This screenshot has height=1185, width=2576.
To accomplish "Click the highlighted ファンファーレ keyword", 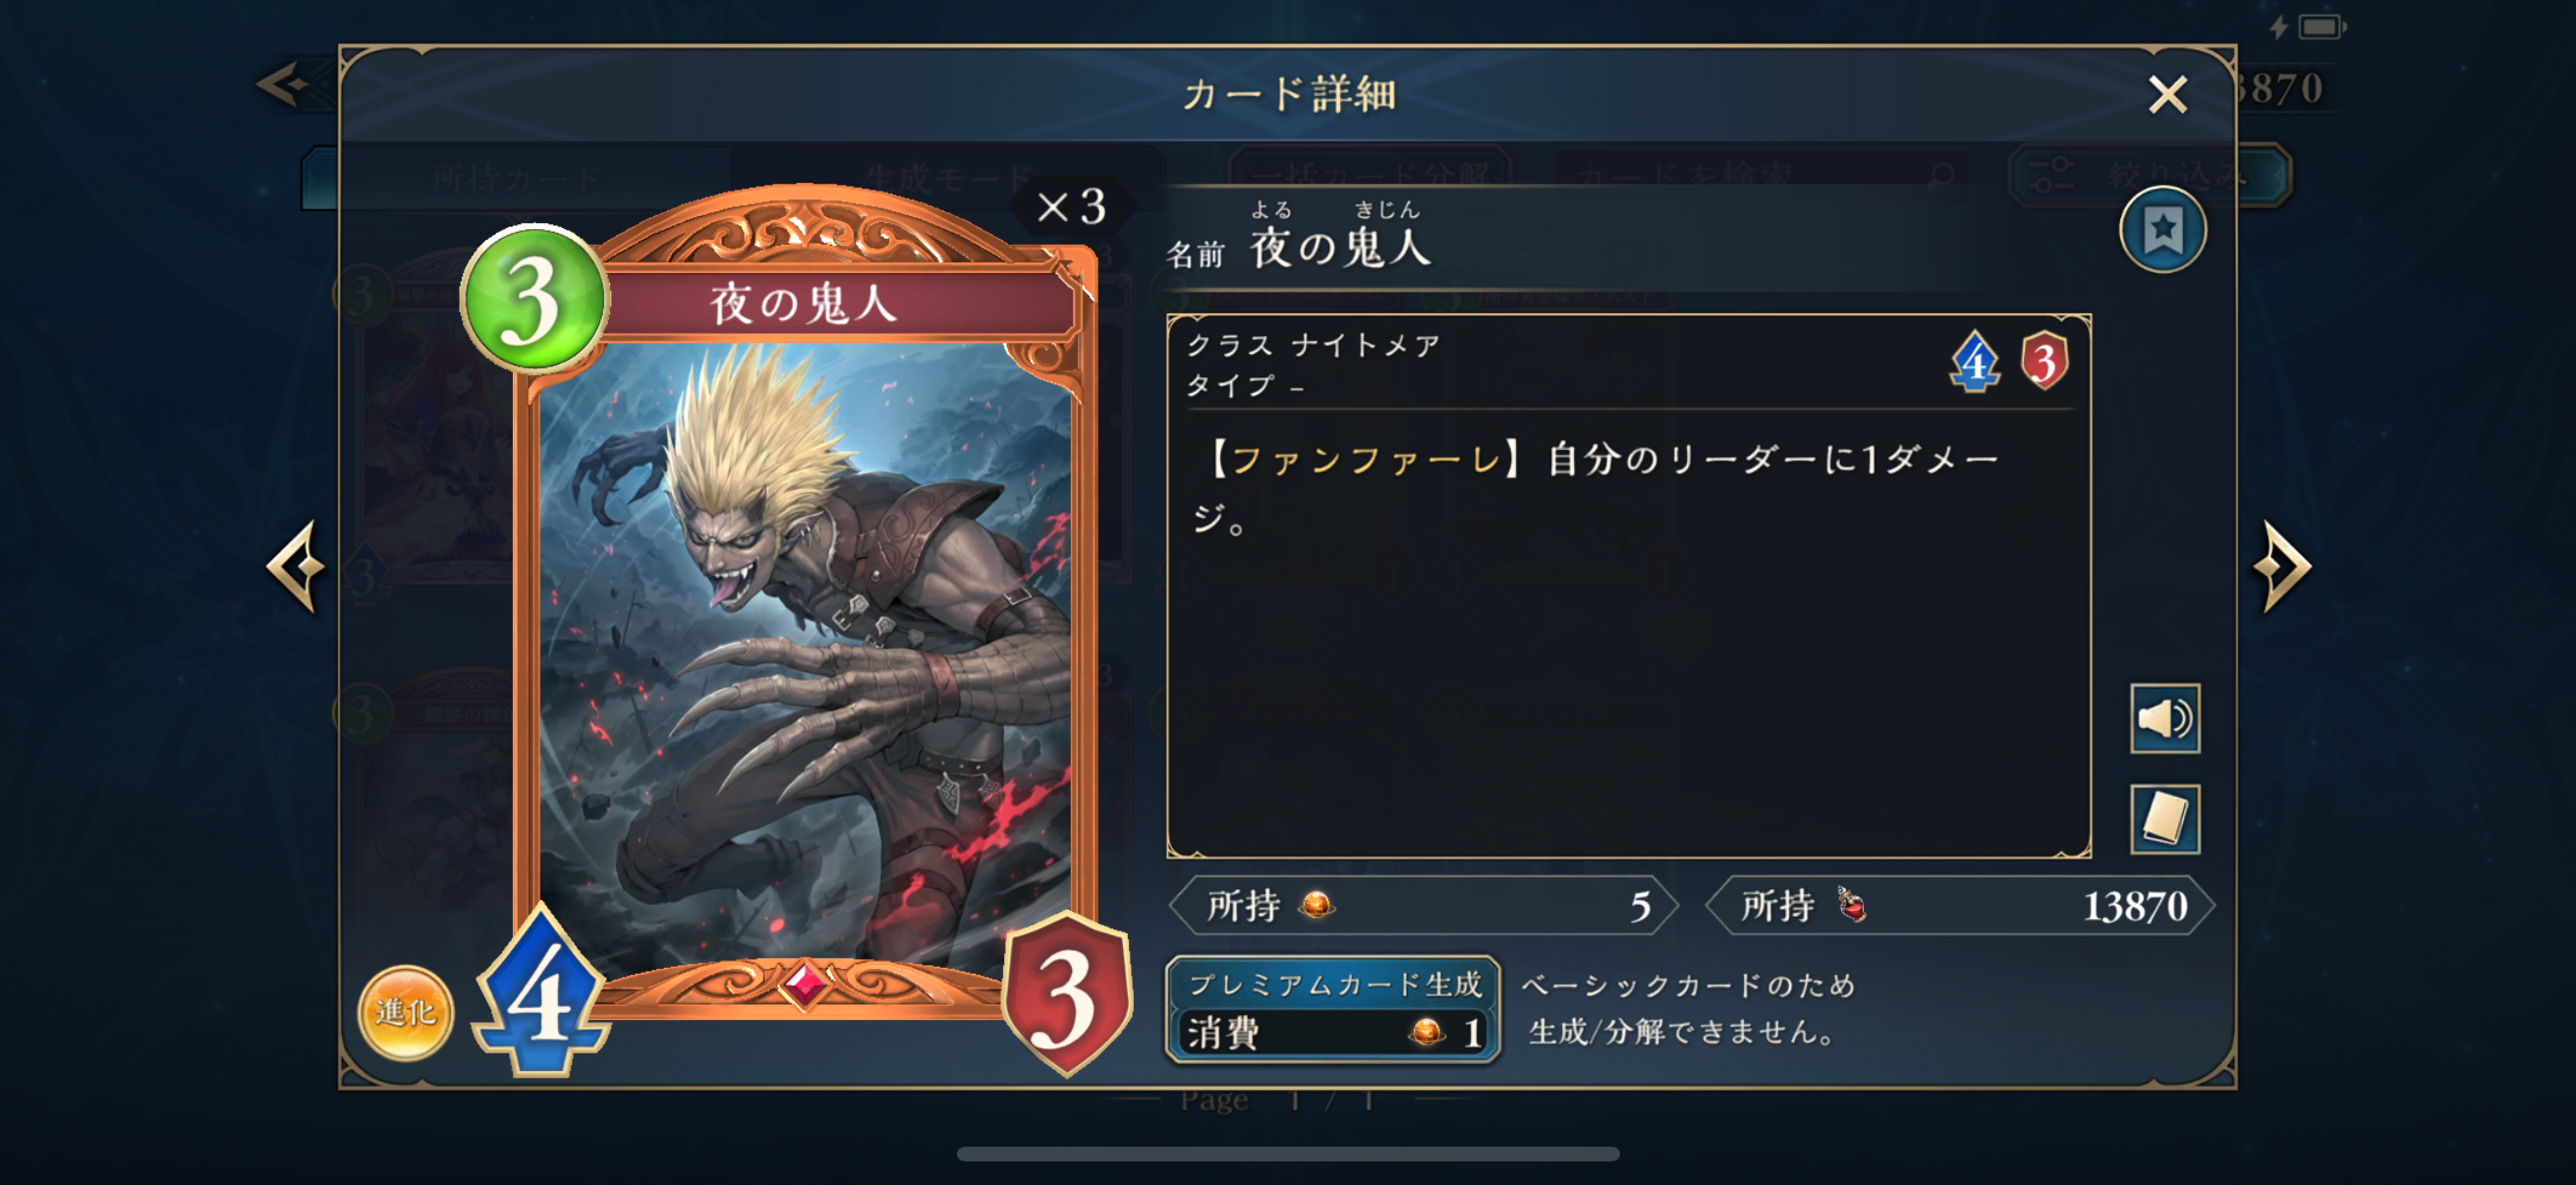I will [x=1365, y=459].
